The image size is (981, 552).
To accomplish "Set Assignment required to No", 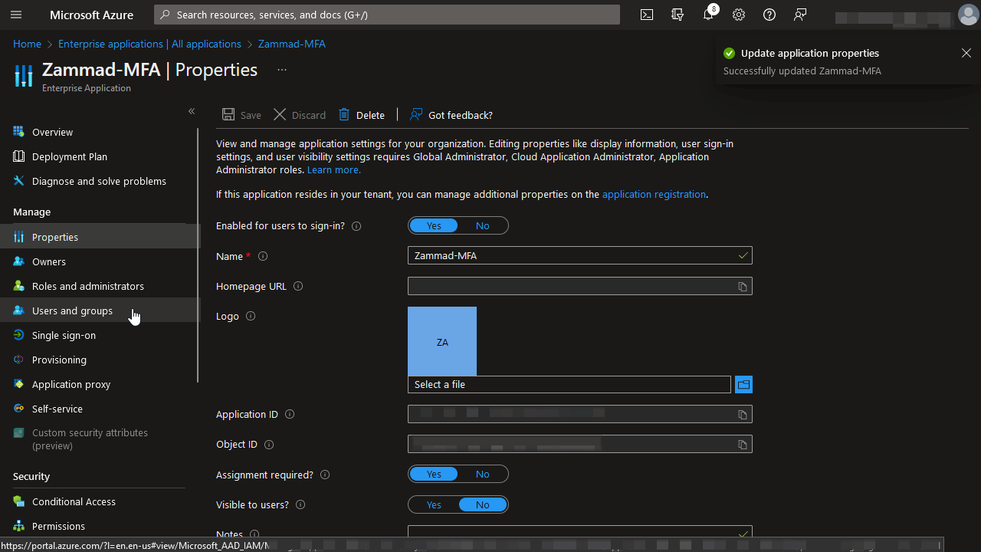I will (482, 474).
